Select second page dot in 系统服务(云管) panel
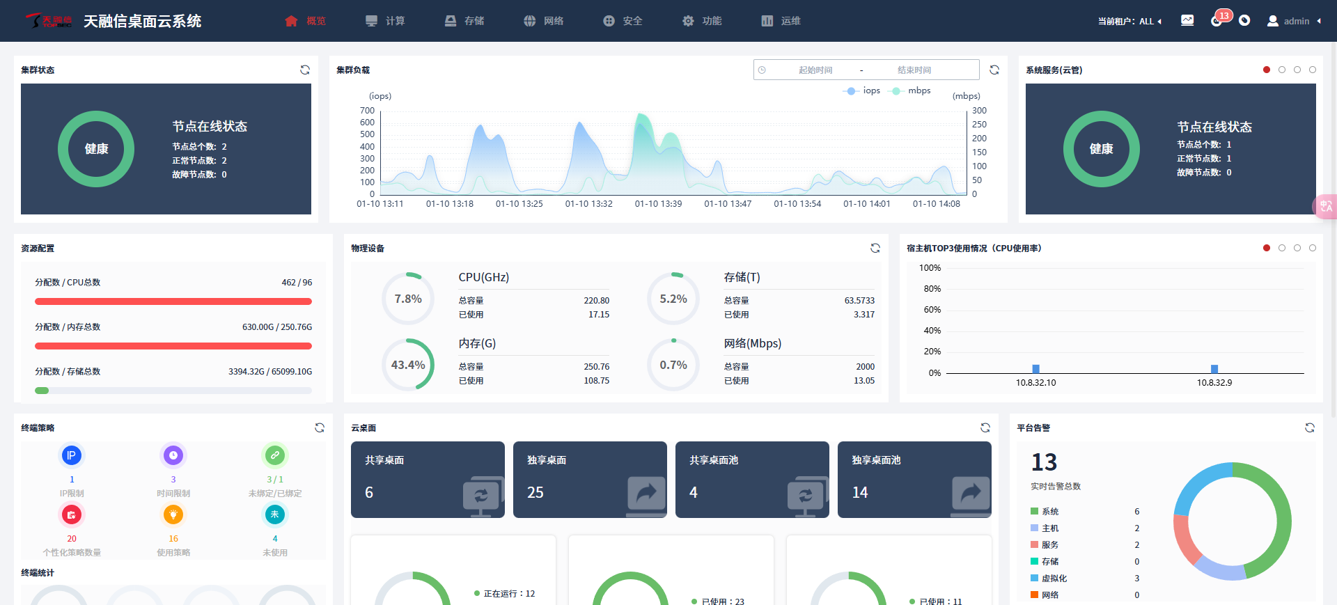This screenshot has width=1337, height=605. point(1282,70)
